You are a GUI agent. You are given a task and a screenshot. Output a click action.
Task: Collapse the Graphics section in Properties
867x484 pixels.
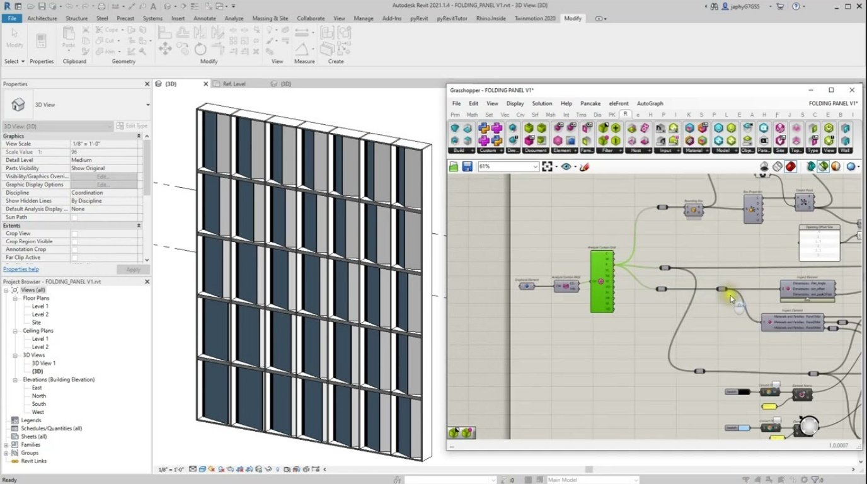click(x=139, y=136)
